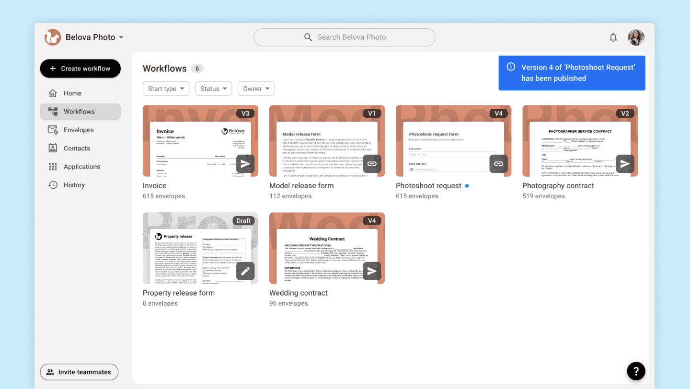Image resolution: width=690 pixels, height=389 pixels.
Task: Click the Invite teammates button
Action: tap(79, 372)
